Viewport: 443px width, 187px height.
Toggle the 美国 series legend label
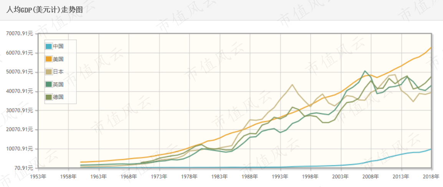pyautogui.click(x=58, y=59)
